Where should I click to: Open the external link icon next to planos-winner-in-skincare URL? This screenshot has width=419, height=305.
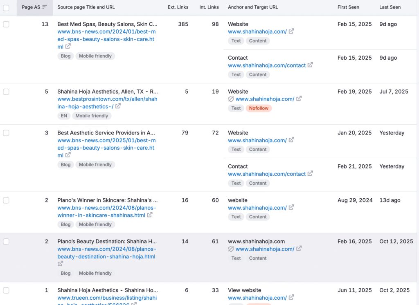point(150,215)
